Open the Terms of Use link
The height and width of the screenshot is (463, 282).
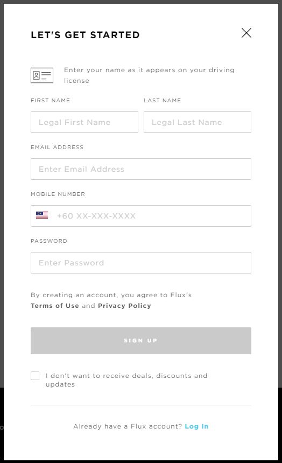(x=55, y=306)
